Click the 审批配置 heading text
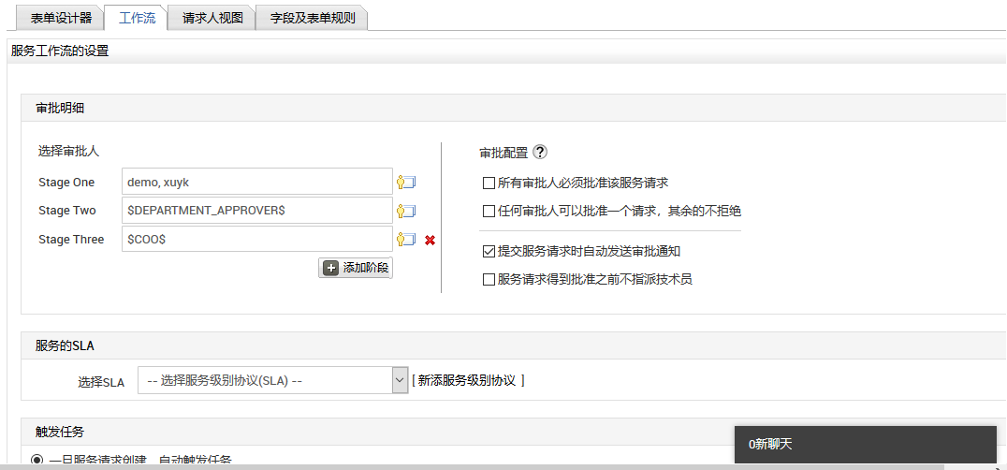 tap(503, 153)
